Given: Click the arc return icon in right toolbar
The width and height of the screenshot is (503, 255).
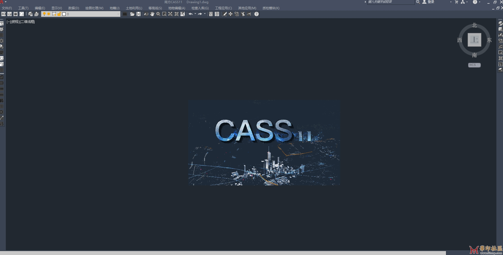Looking at the screenshot, I should [x=500, y=47].
